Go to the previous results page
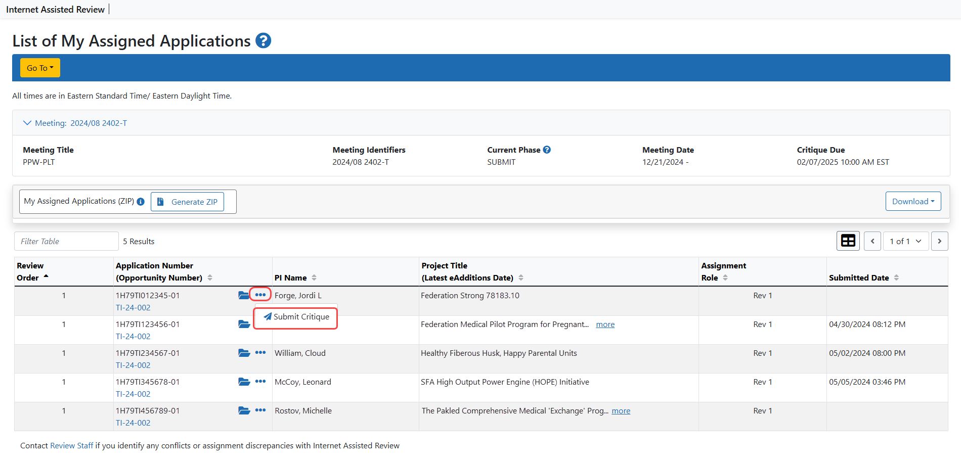This screenshot has height=464, width=961. coord(872,241)
